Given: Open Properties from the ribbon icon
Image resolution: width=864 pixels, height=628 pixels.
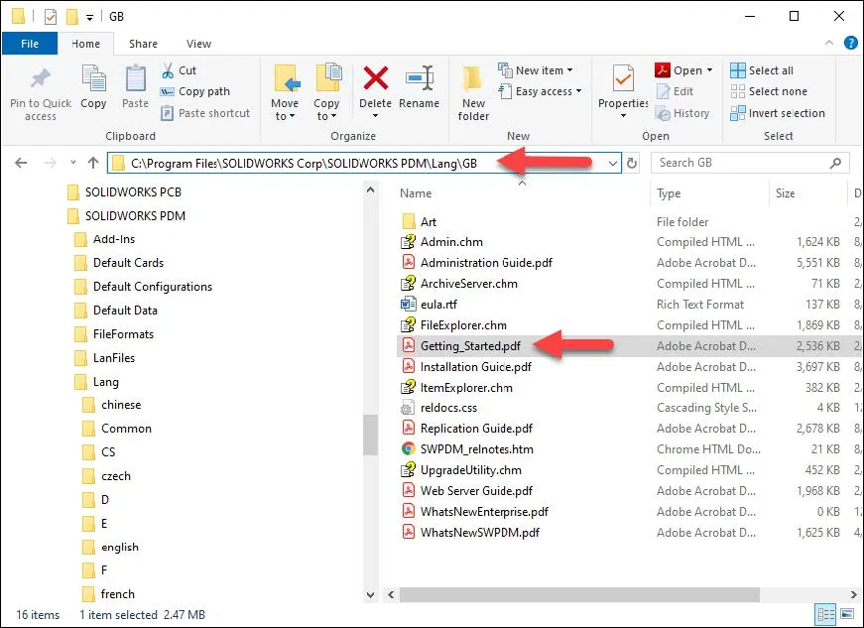Looking at the screenshot, I should (x=623, y=89).
